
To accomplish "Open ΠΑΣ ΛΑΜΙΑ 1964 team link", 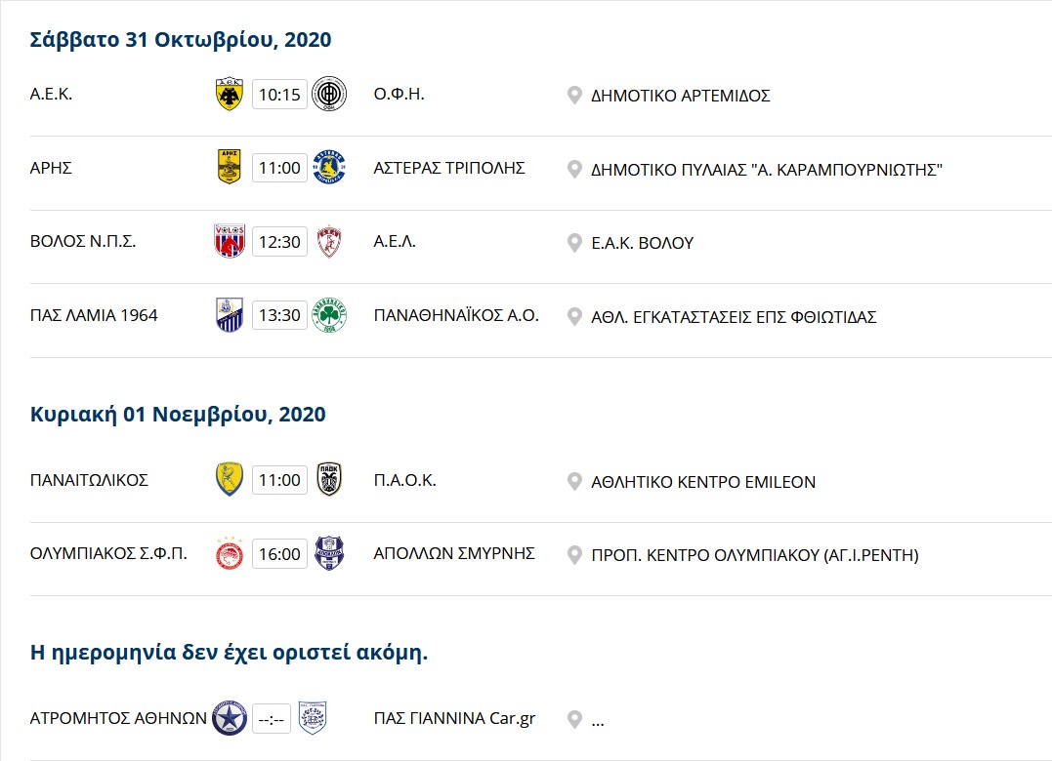I will (x=94, y=315).
